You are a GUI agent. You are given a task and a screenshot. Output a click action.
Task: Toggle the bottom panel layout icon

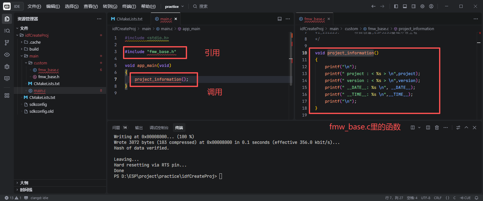[x=405, y=6]
